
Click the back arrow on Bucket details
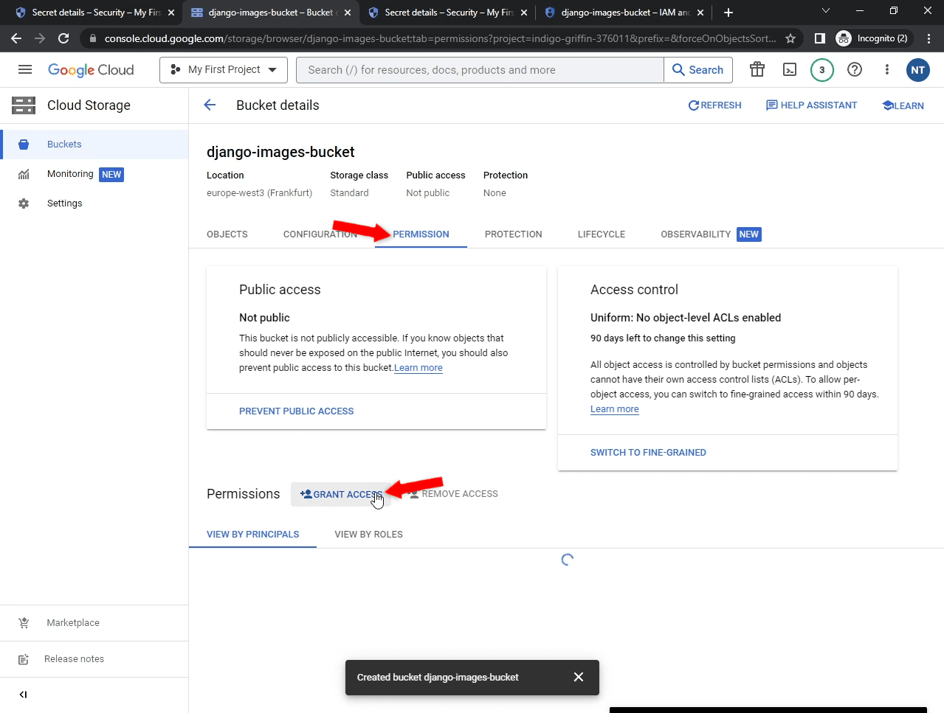click(209, 105)
